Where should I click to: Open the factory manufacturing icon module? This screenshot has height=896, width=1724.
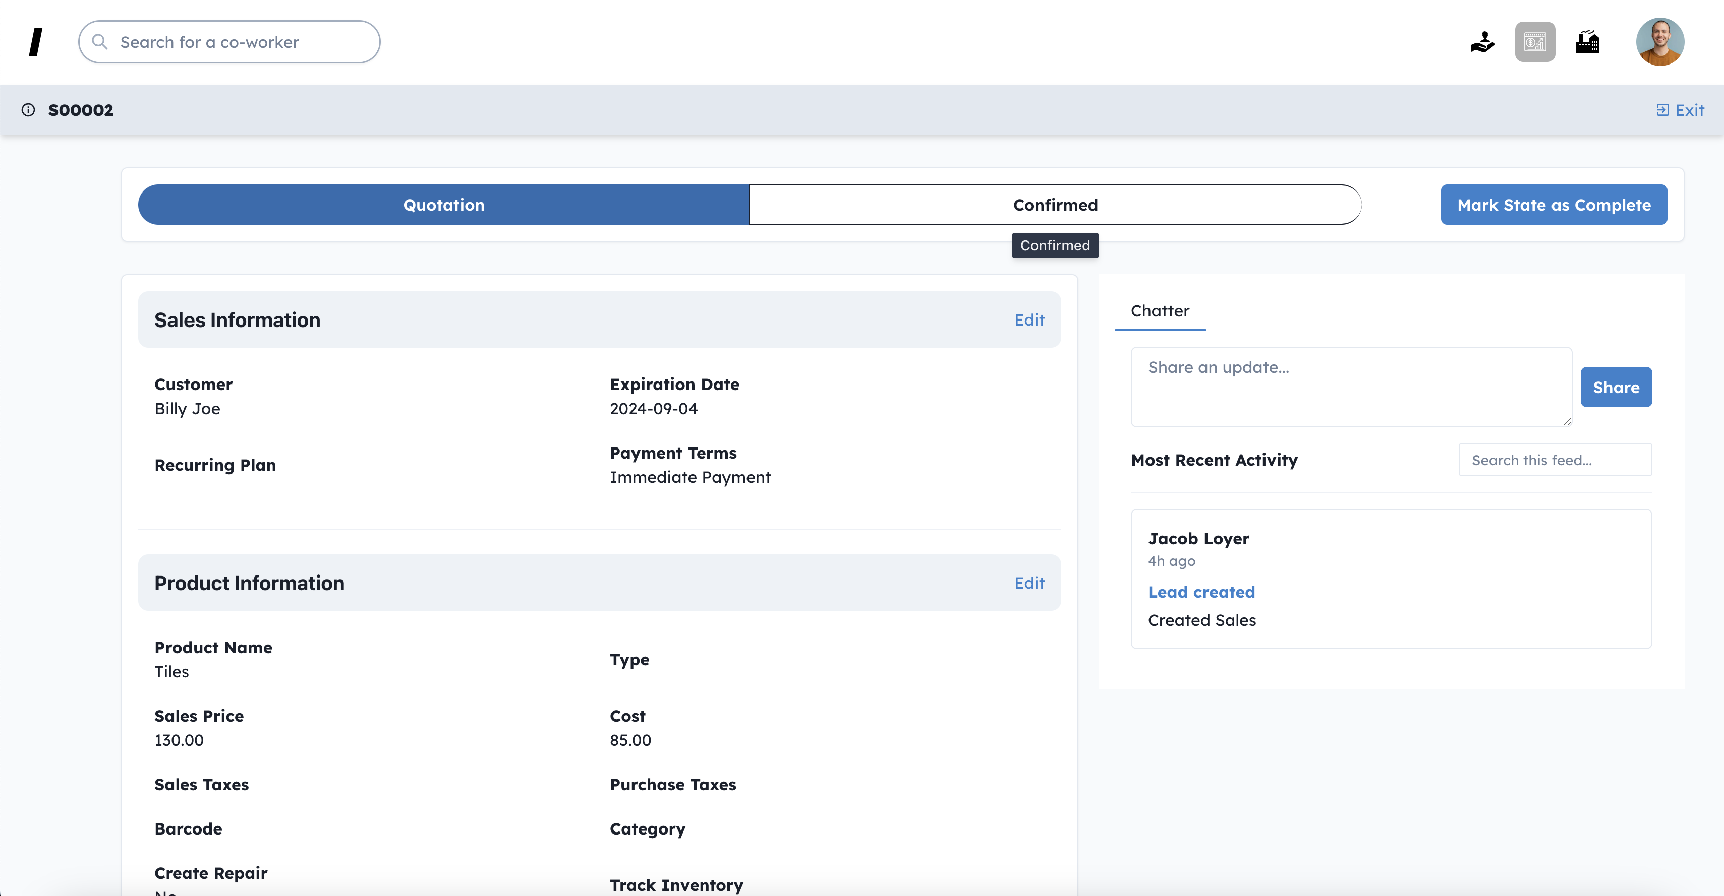[x=1587, y=42]
